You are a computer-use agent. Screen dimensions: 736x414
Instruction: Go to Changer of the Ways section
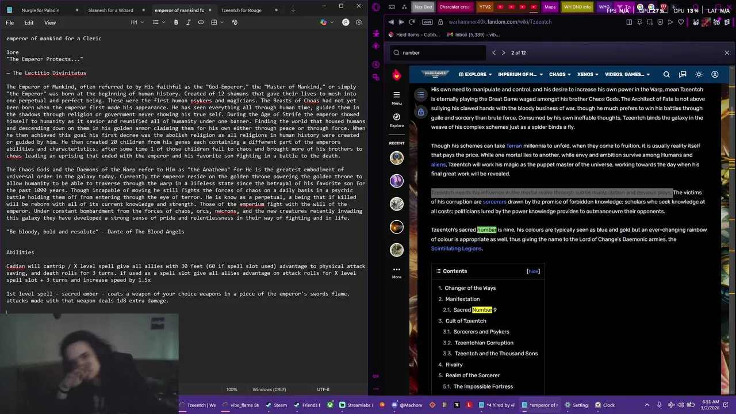coord(470,288)
